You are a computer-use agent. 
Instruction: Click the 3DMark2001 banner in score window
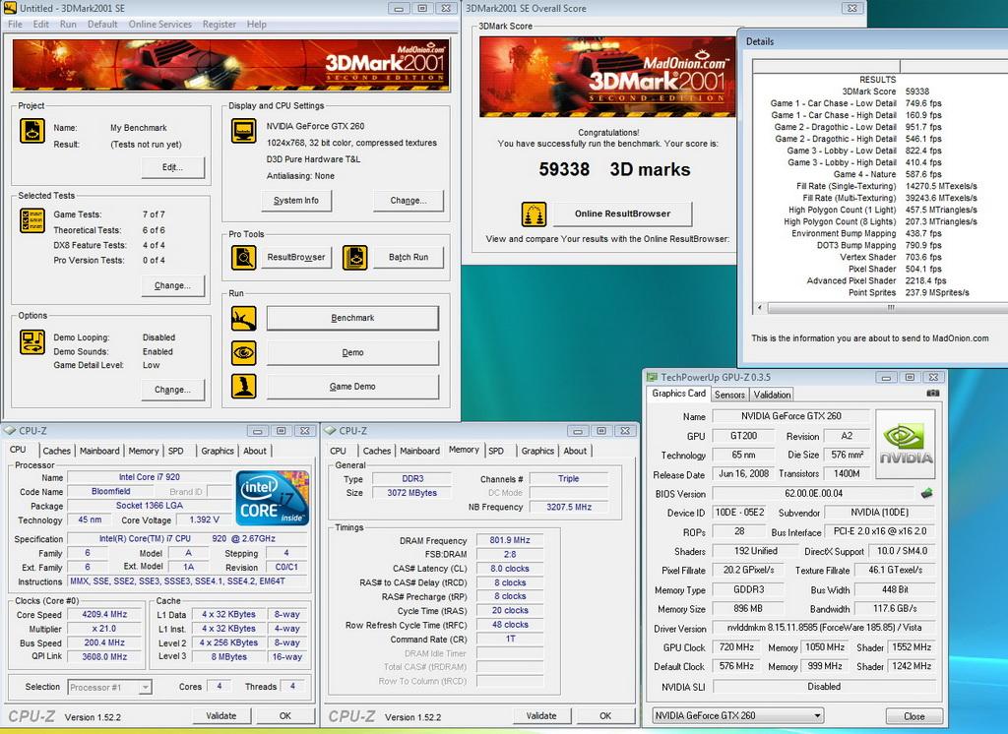pyautogui.click(x=607, y=76)
